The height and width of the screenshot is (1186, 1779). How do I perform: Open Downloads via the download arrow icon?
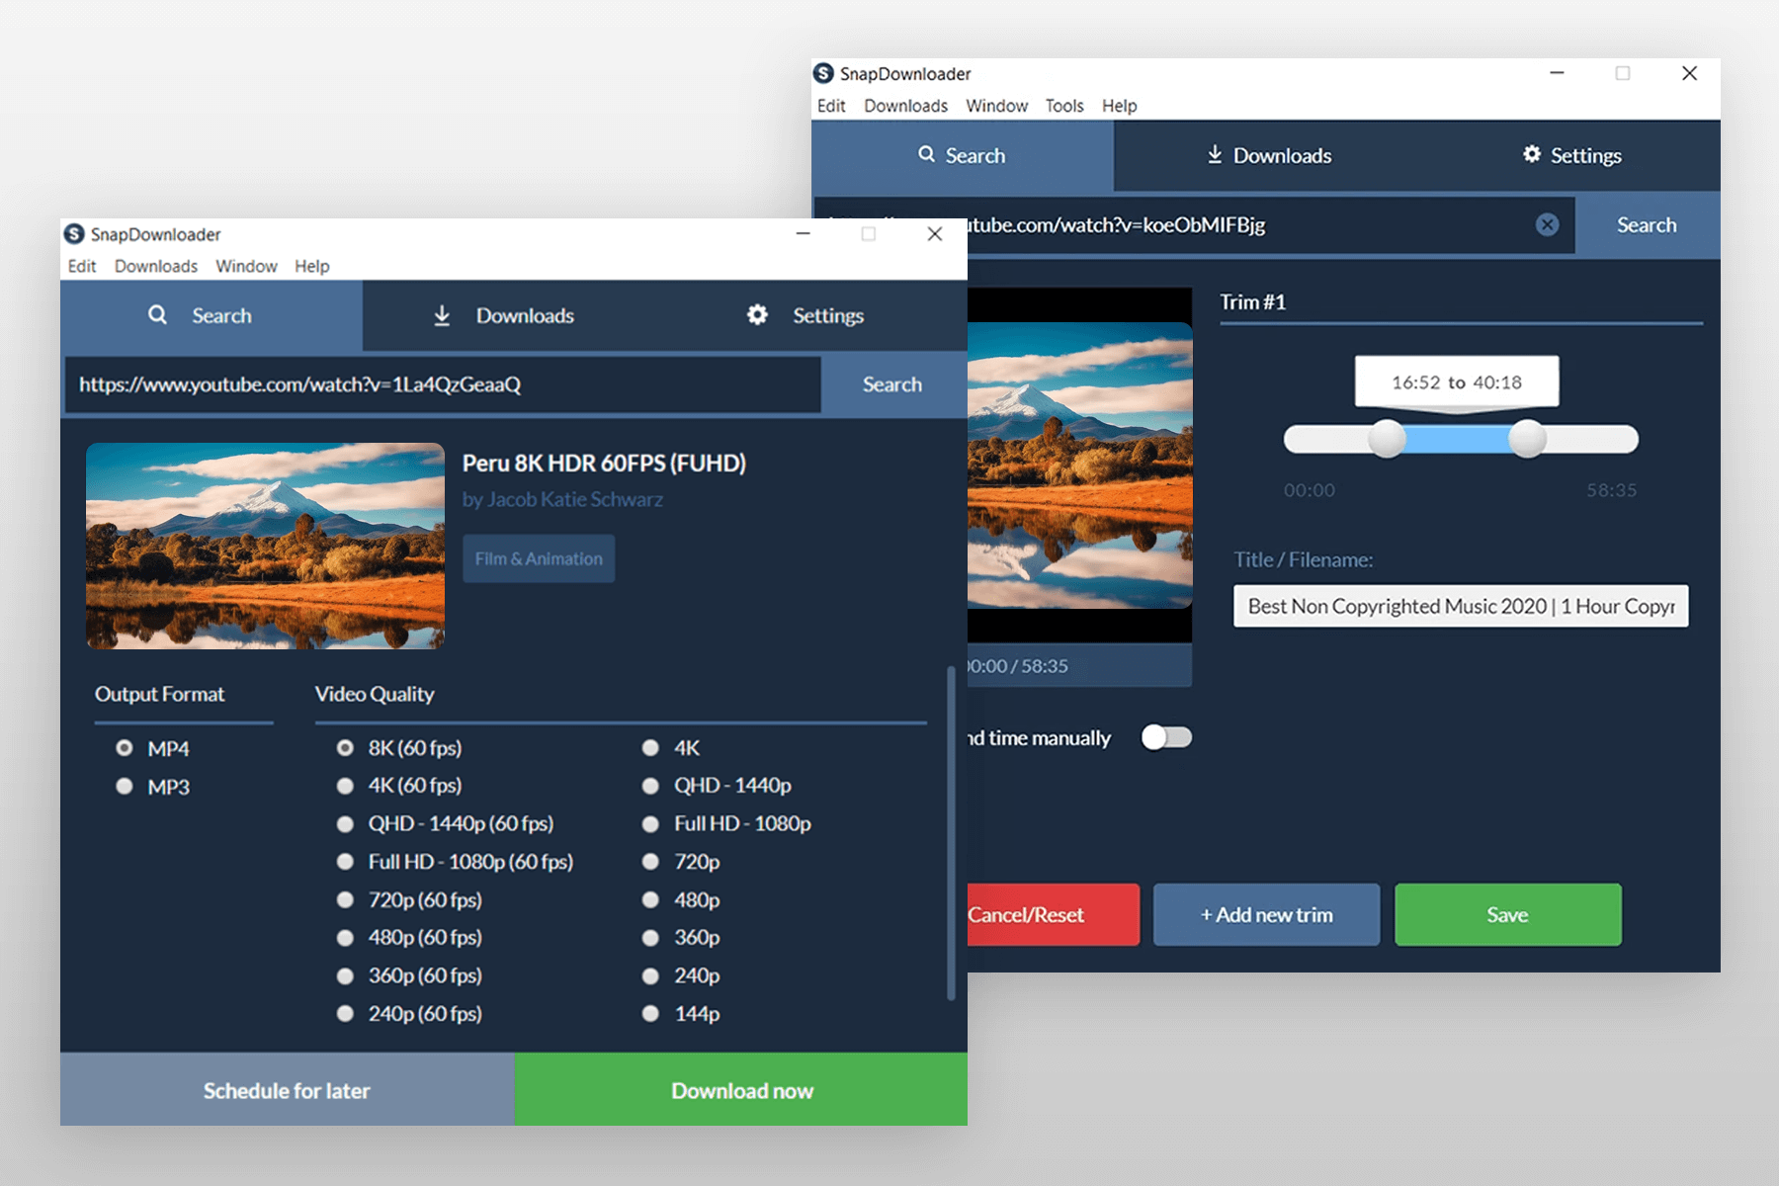tap(441, 315)
